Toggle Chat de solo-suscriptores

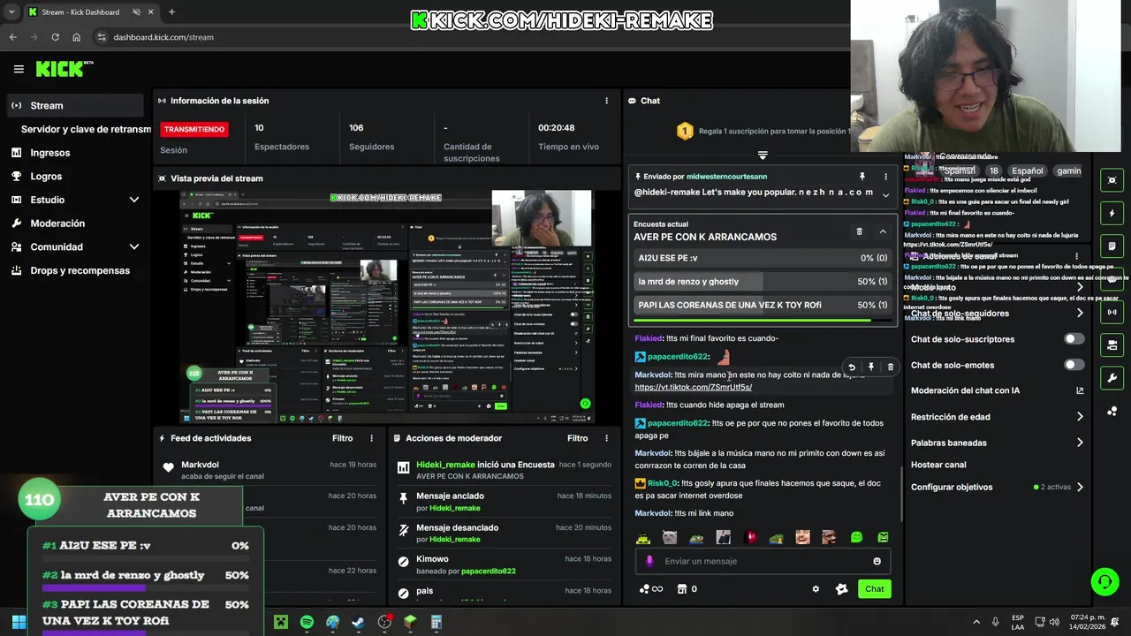click(1074, 339)
